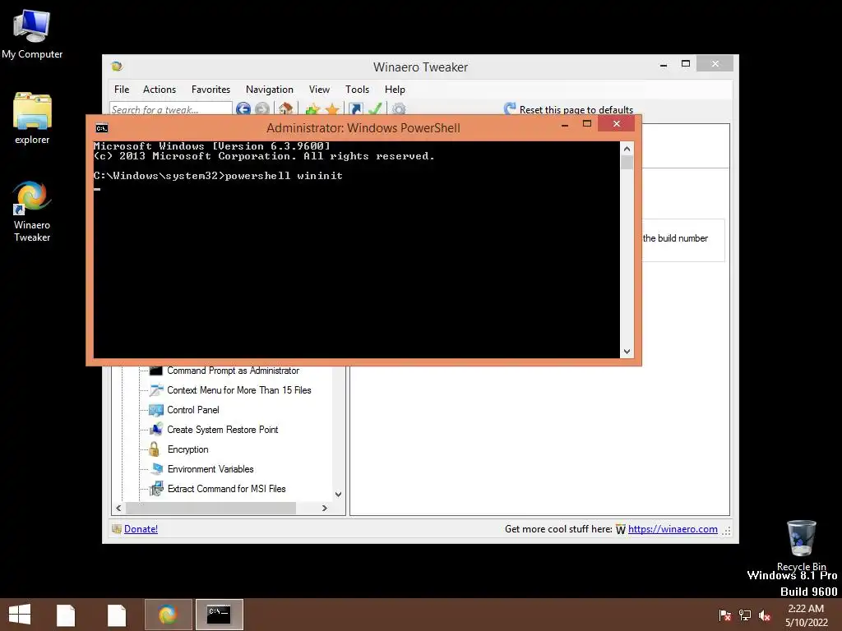Open the Navigation menu
Image resolution: width=842 pixels, height=631 pixels.
tap(270, 89)
